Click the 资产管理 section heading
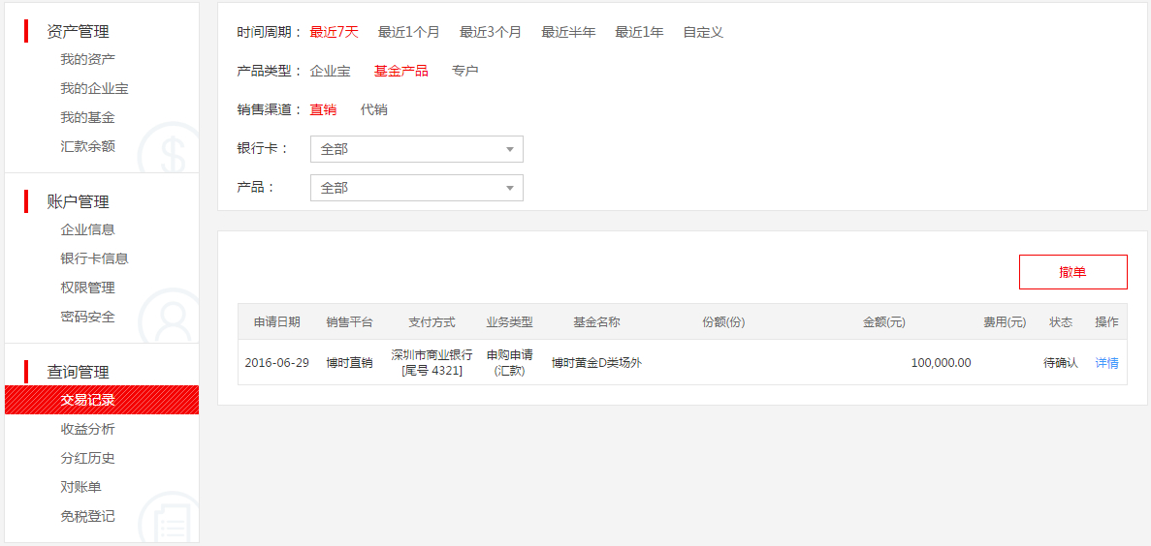The height and width of the screenshot is (546, 1151). click(x=78, y=32)
